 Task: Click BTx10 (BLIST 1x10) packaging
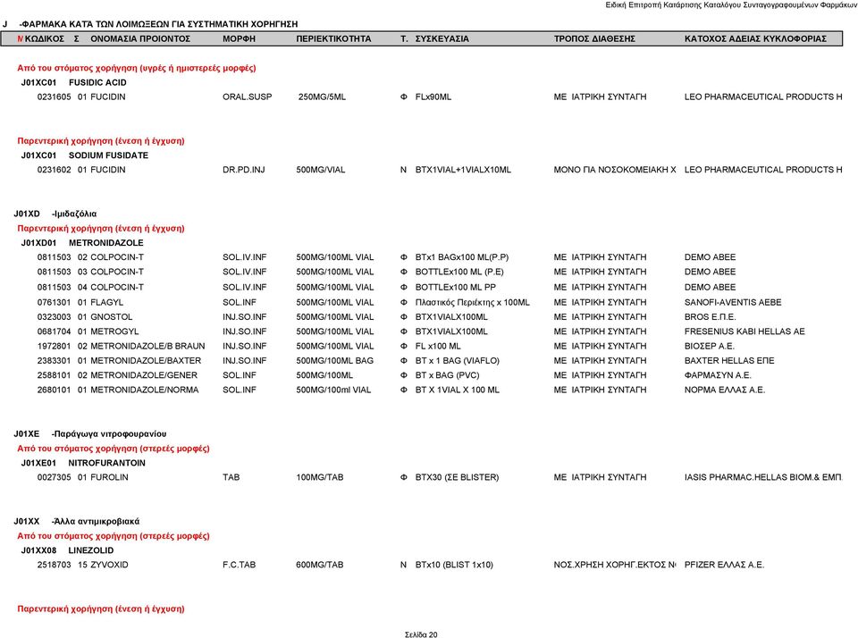(454, 565)
